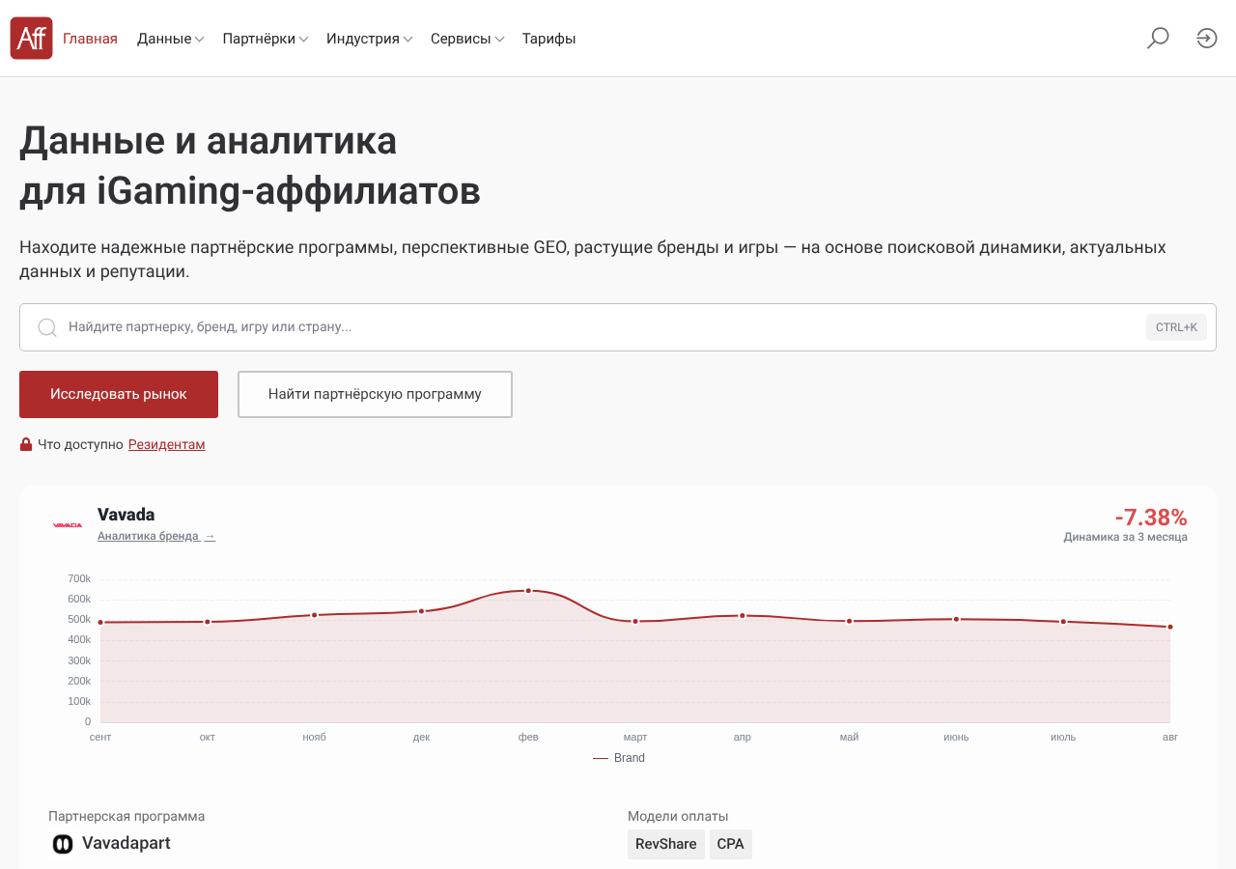Select the дек data point on chart
The image size is (1236, 869).
click(x=421, y=611)
